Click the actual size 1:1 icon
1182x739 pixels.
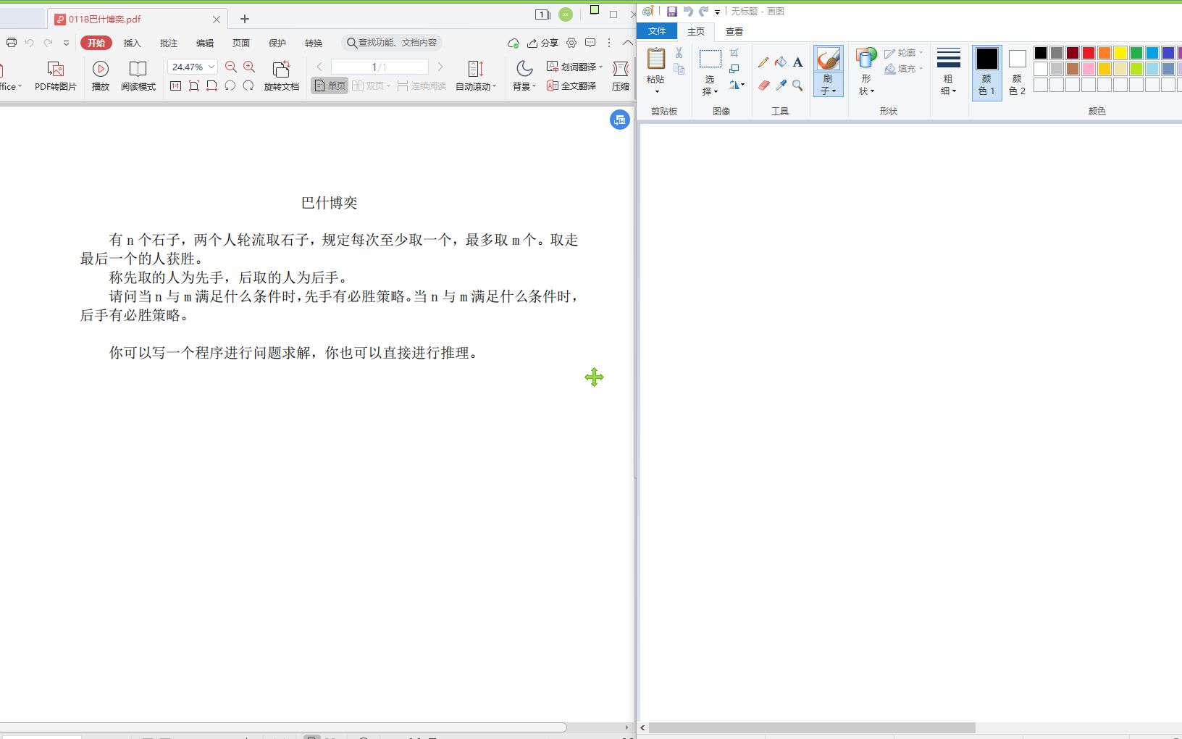pos(175,85)
